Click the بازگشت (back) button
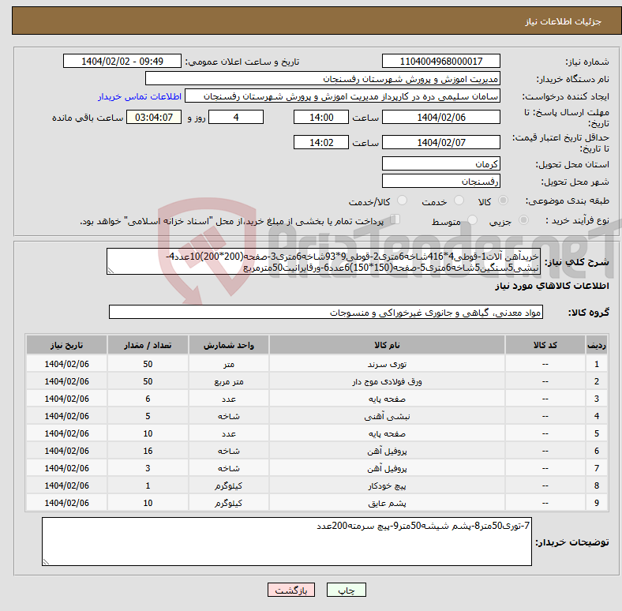Viewport: 622px width, 611px height. click(x=291, y=590)
